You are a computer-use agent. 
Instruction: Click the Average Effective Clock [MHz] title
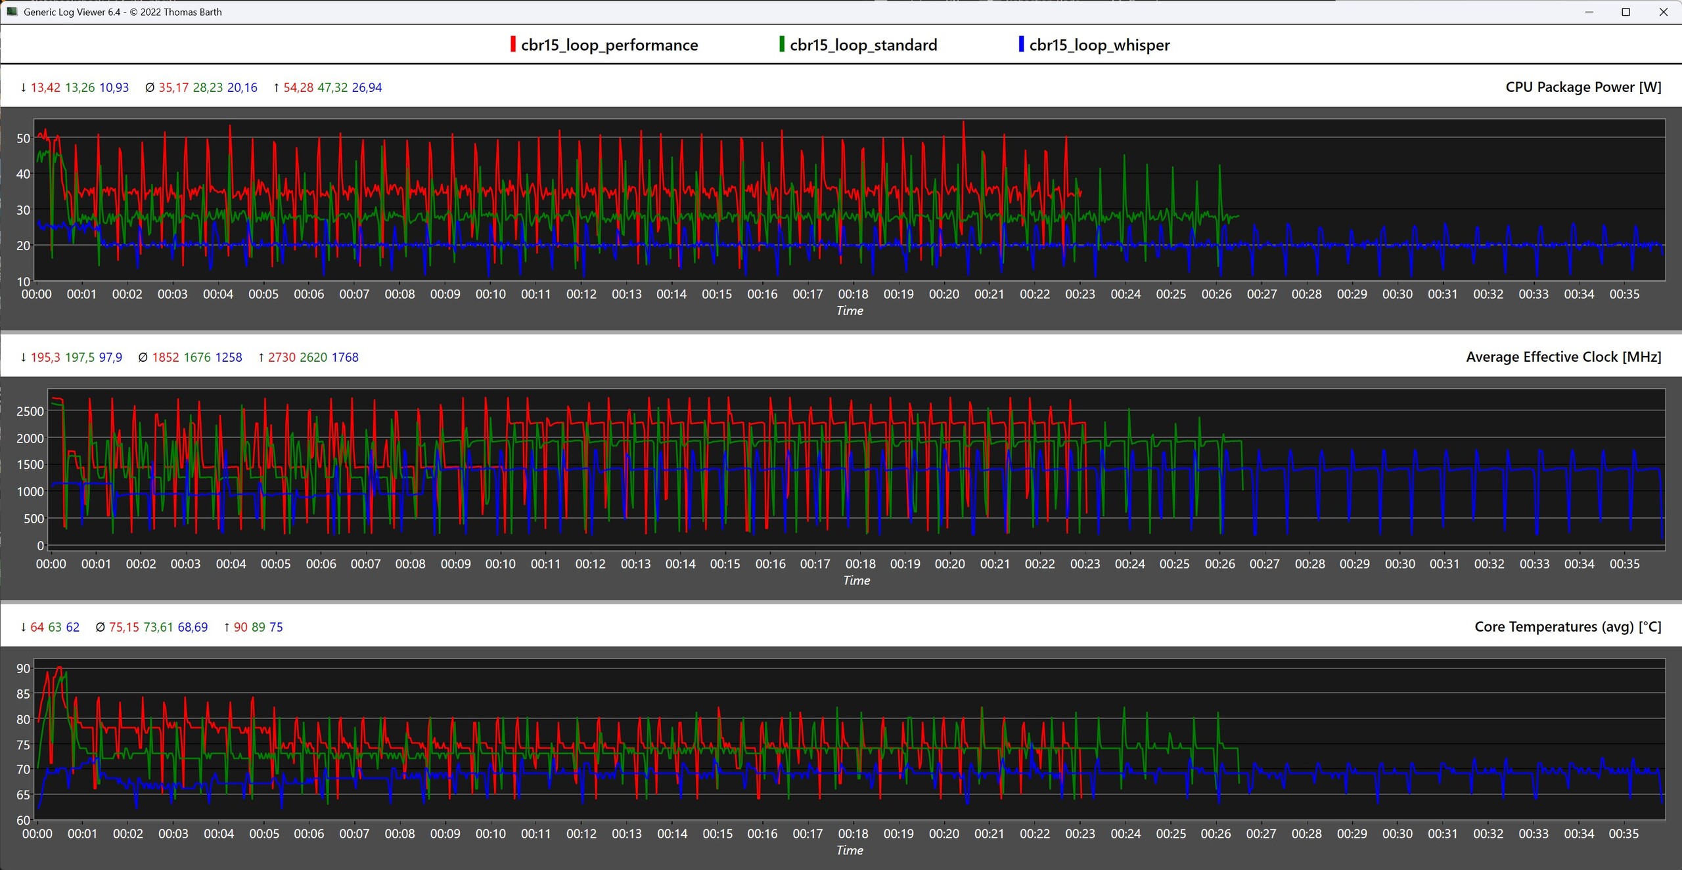click(x=1563, y=357)
